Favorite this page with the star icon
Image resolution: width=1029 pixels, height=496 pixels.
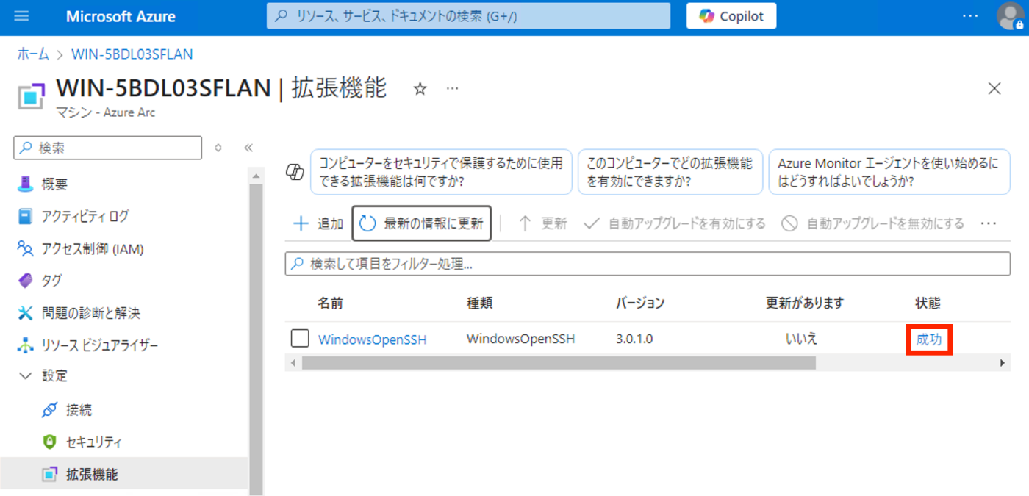[420, 89]
